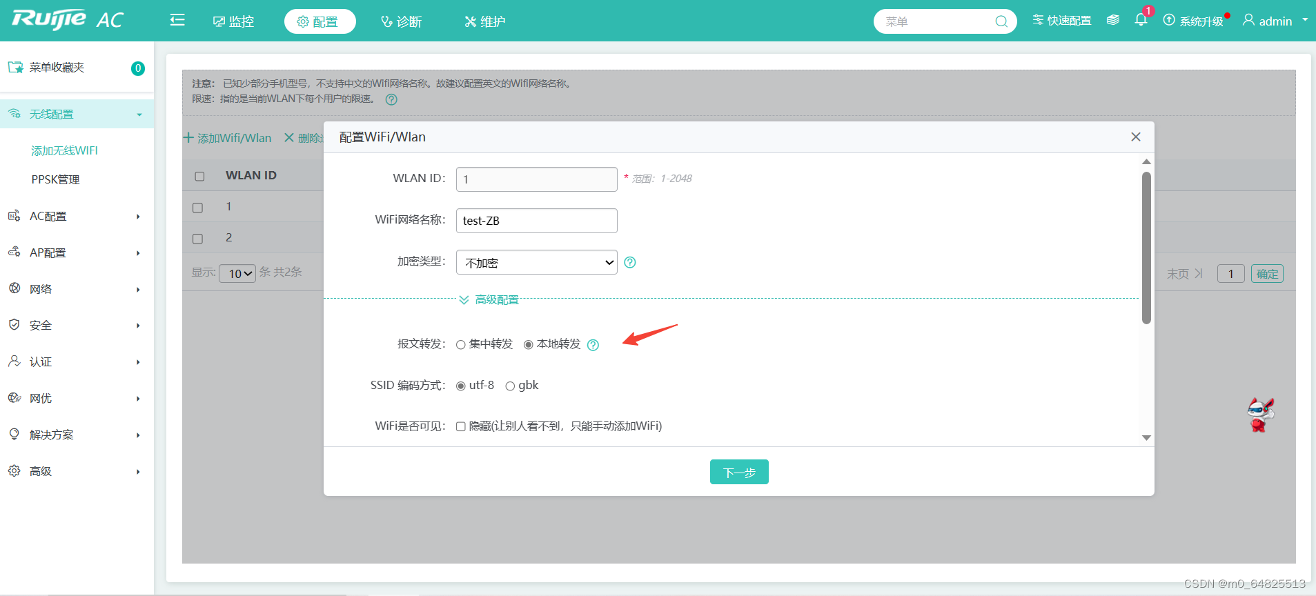Click the stacked layers icon in header
This screenshot has width=1316, height=596.
click(1112, 20)
